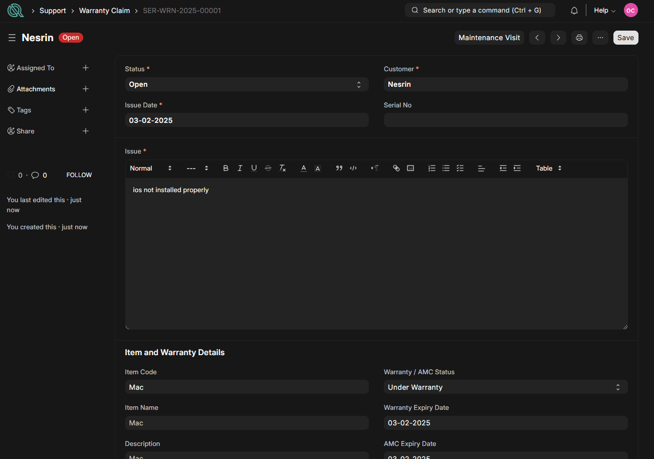Add a tag with plus icon
Screen dimensions: 654x459
(86, 110)
